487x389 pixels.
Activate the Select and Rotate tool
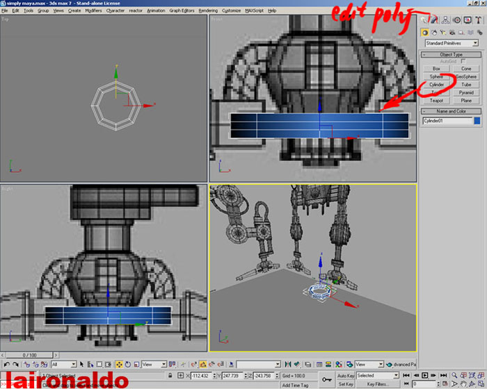(x=129, y=364)
